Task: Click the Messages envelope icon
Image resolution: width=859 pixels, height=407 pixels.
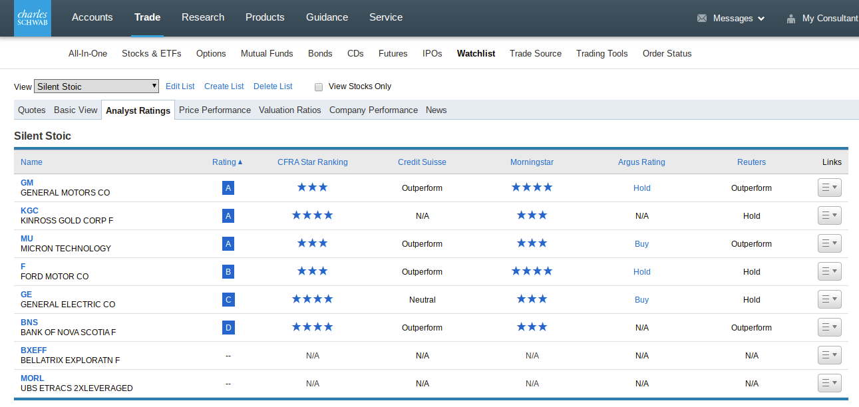Action: pyautogui.click(x=702, y=19)
